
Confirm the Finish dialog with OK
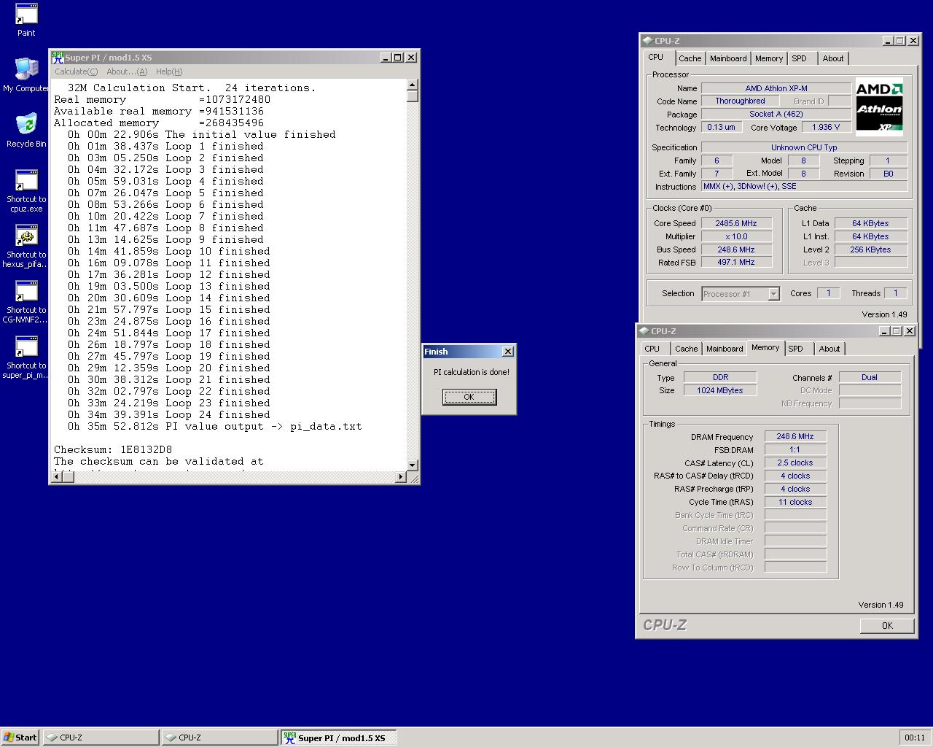[469, 397]
